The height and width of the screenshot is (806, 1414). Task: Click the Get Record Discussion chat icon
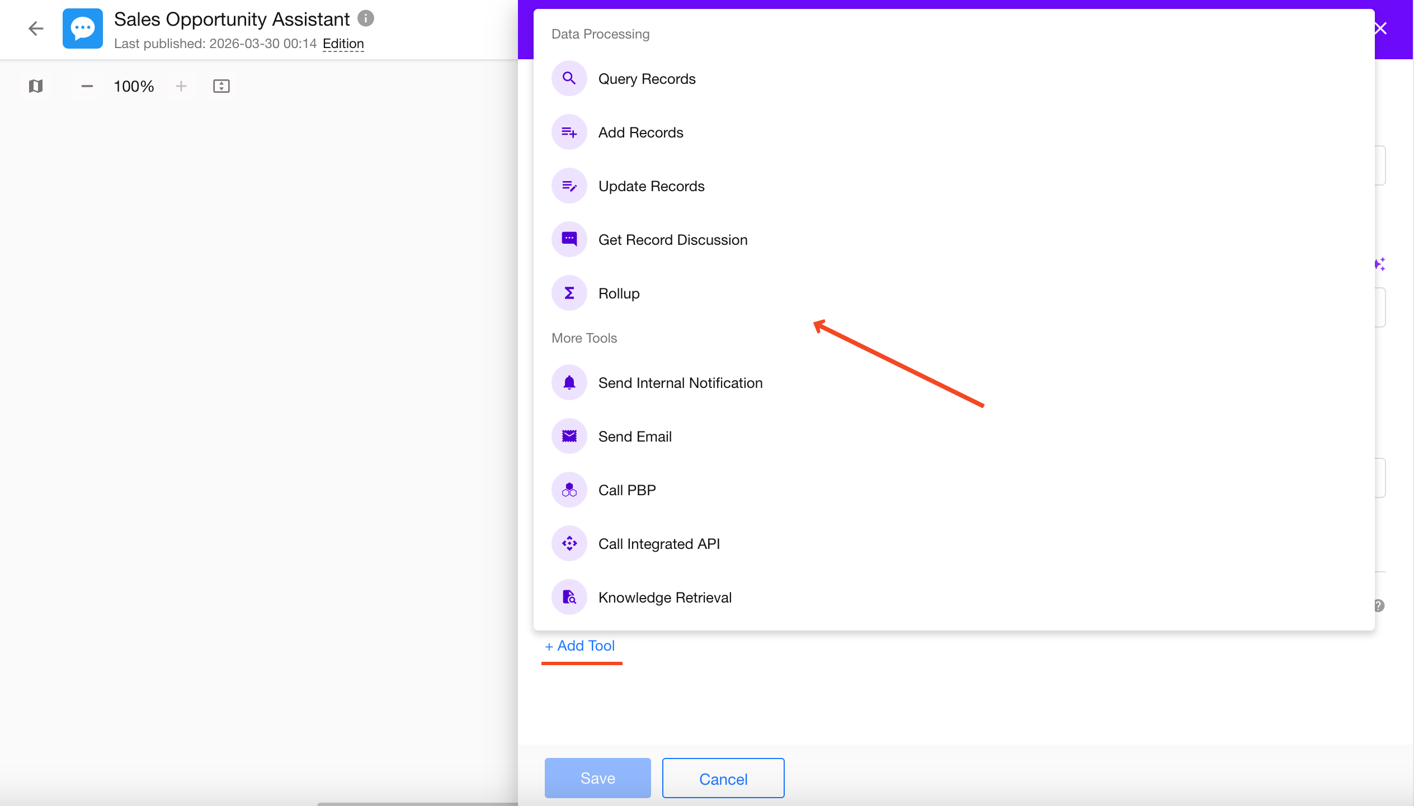[x=569, y=239]
